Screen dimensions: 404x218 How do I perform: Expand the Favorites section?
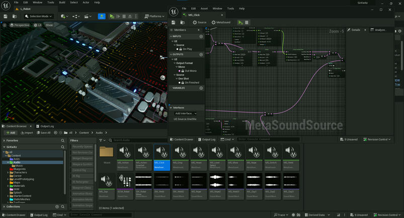tap(4, 141)
